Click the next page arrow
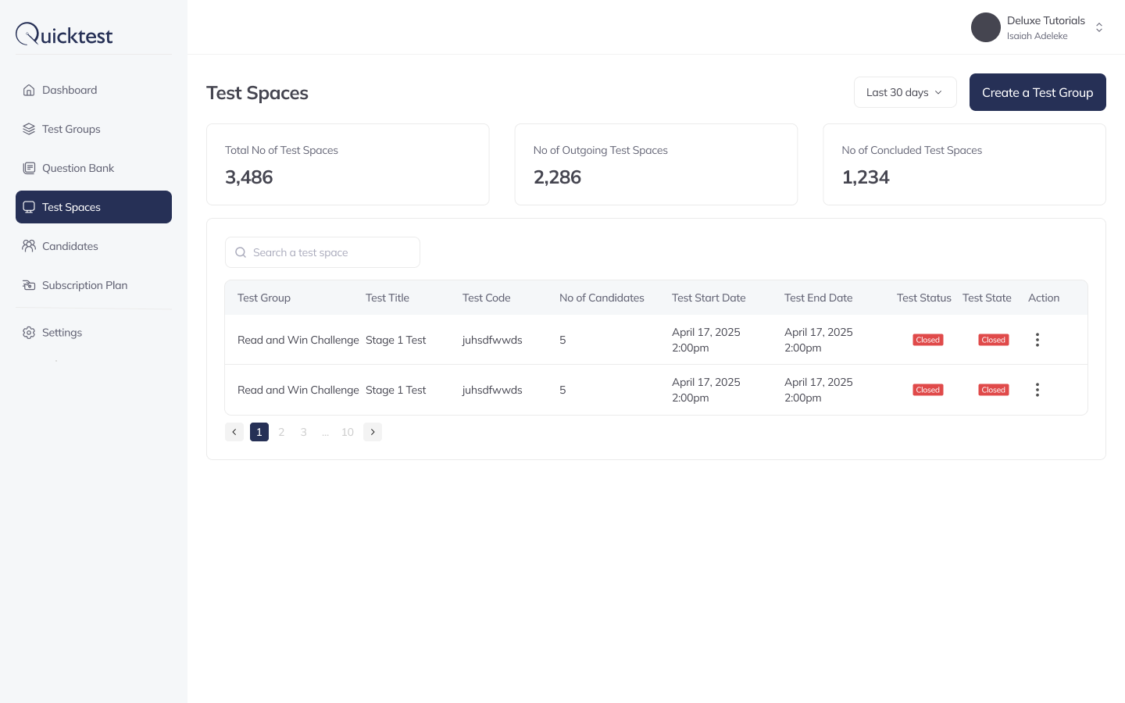The width and height of the screenshot is (1125, 703). 373,432
